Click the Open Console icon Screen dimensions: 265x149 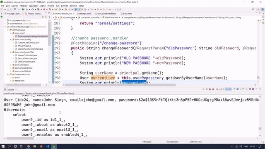(243, 89)
